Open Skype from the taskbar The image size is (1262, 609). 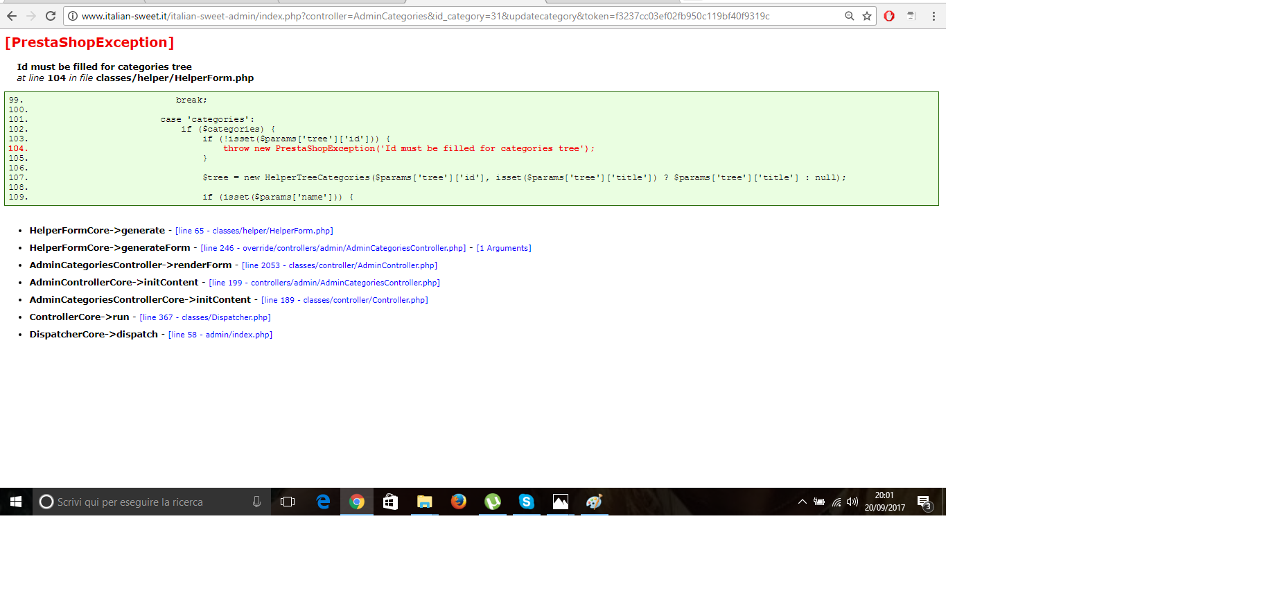(527, 502)
